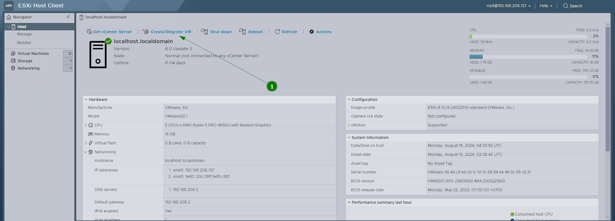Click the BIOS version value
The height and width of the screenshot is (221, 615).
[x=466, y=181]
